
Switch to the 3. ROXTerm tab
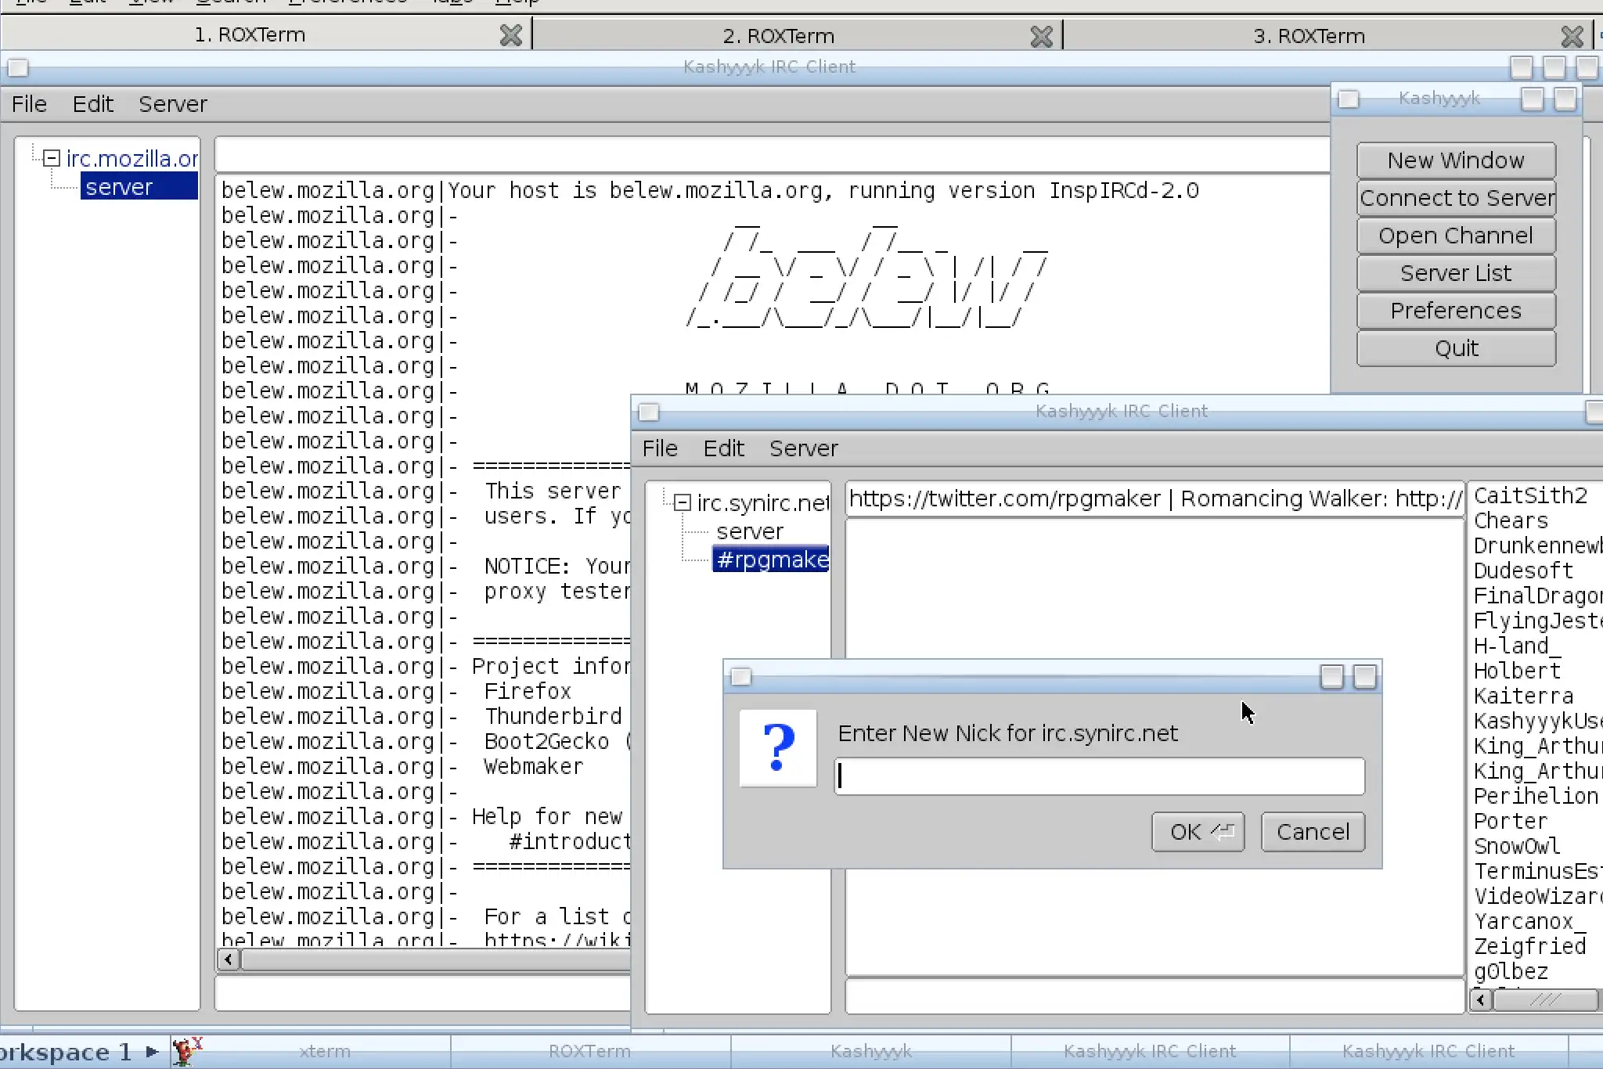pos(1309,36)
